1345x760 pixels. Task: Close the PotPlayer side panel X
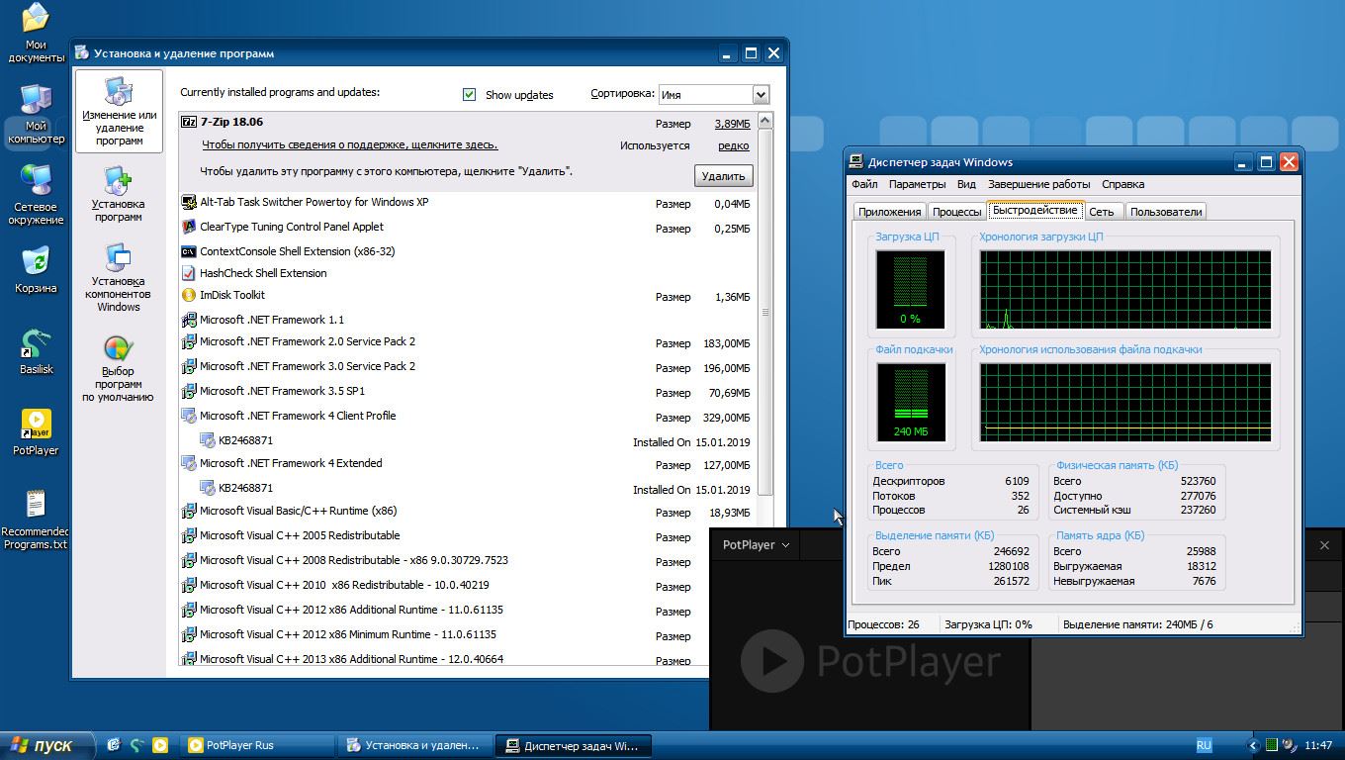click(x=1324, y=545)
